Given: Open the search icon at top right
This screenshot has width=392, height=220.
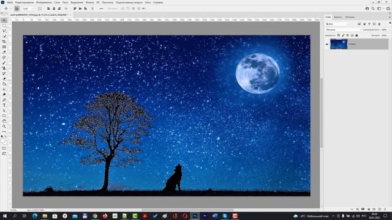Looking at the screenshot, I should [373, 9].
